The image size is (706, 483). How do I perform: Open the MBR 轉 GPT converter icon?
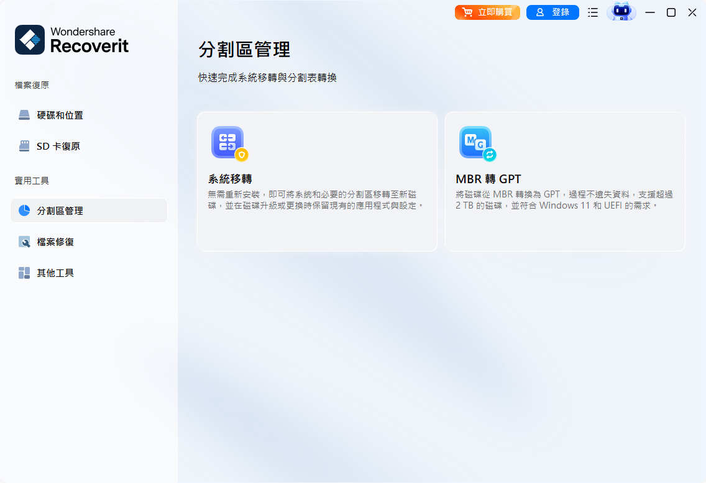click(475, 142)
